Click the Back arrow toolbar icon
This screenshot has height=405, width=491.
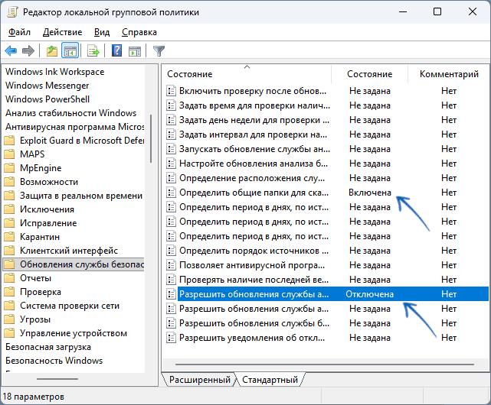coord(11,51)
